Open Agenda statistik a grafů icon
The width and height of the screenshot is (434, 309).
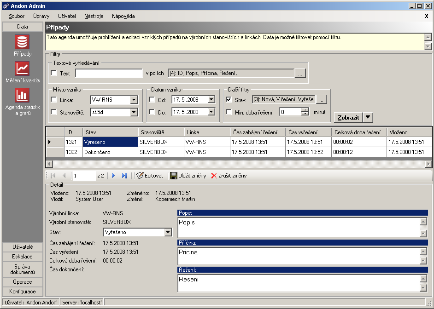(22, 95)
